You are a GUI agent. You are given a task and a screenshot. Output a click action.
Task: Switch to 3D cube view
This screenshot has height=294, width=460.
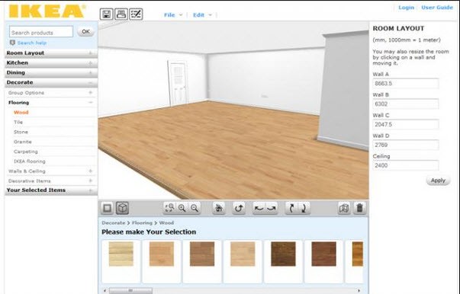pos(122,208)
